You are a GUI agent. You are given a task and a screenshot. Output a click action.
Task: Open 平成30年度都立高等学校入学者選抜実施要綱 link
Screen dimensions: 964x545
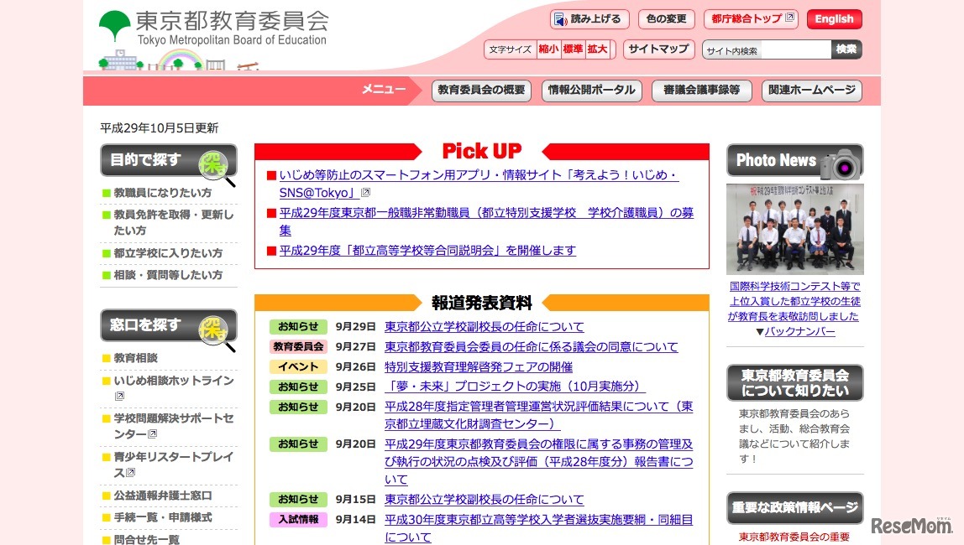(x=538, y=528)
